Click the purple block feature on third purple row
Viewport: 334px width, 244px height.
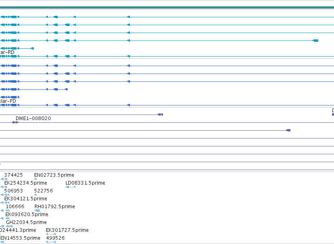pyautogui.click(x=288, y=130)
